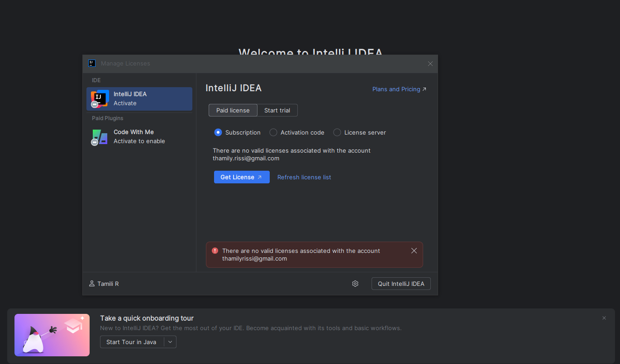
Task: Click the IntelliJ IDEA product icon in sidebar
Action: pos(100,99)
